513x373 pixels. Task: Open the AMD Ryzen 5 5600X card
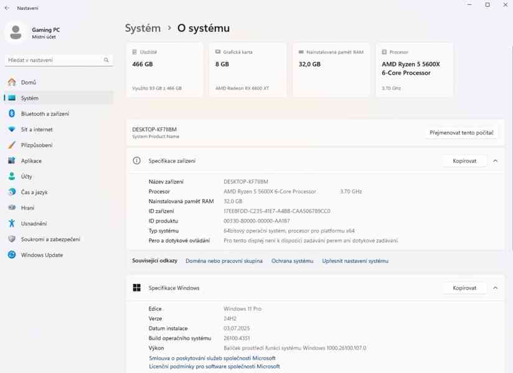click(415, 70)
